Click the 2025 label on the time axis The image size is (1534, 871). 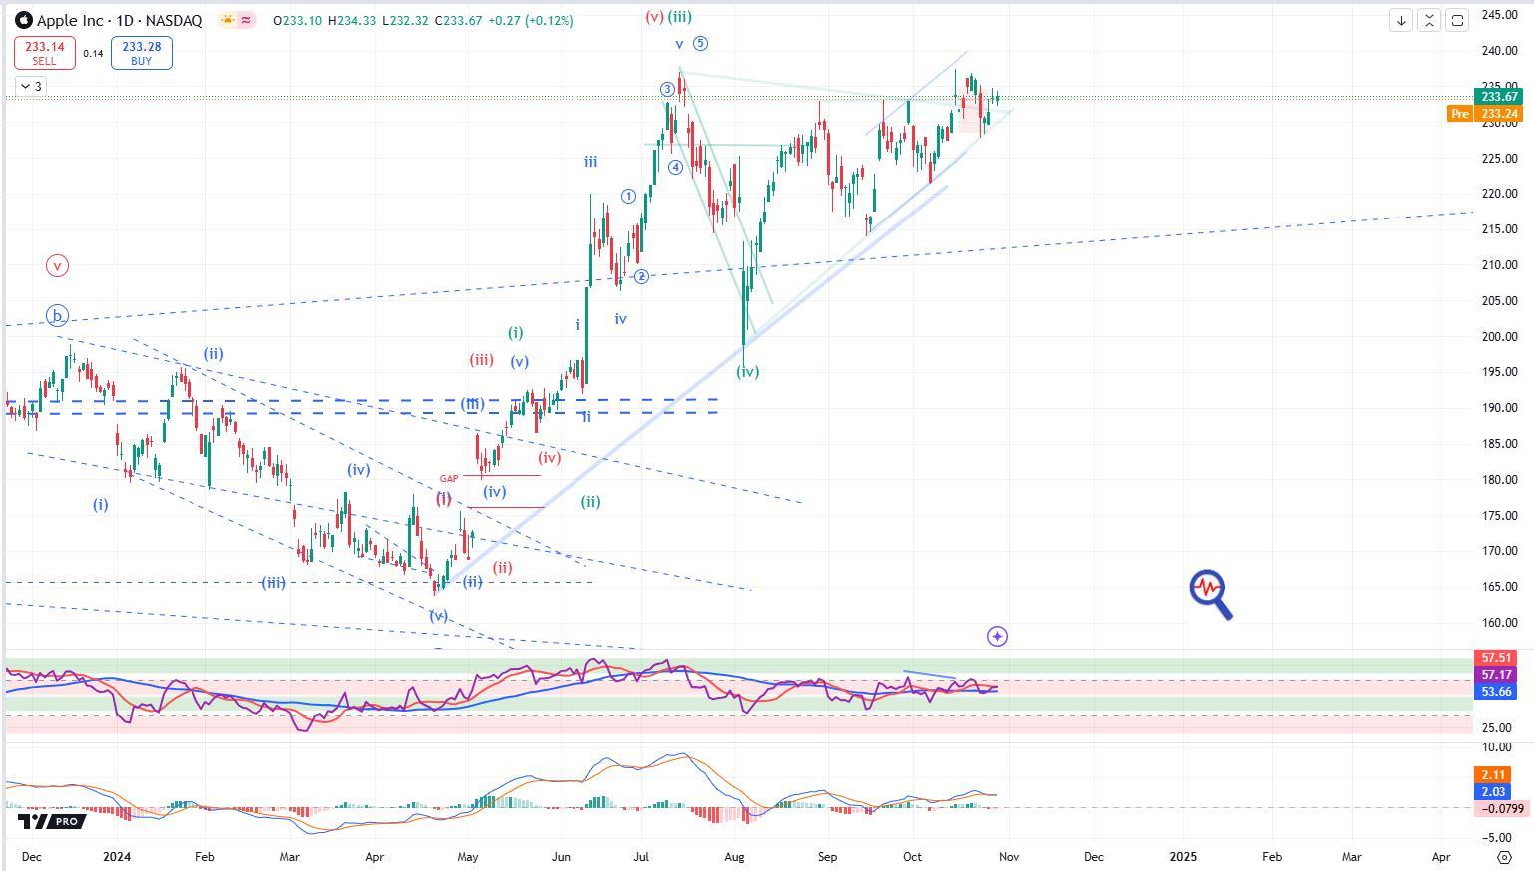coord(1183,857)
